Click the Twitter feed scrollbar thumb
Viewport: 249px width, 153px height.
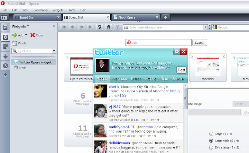pos(185,98)
